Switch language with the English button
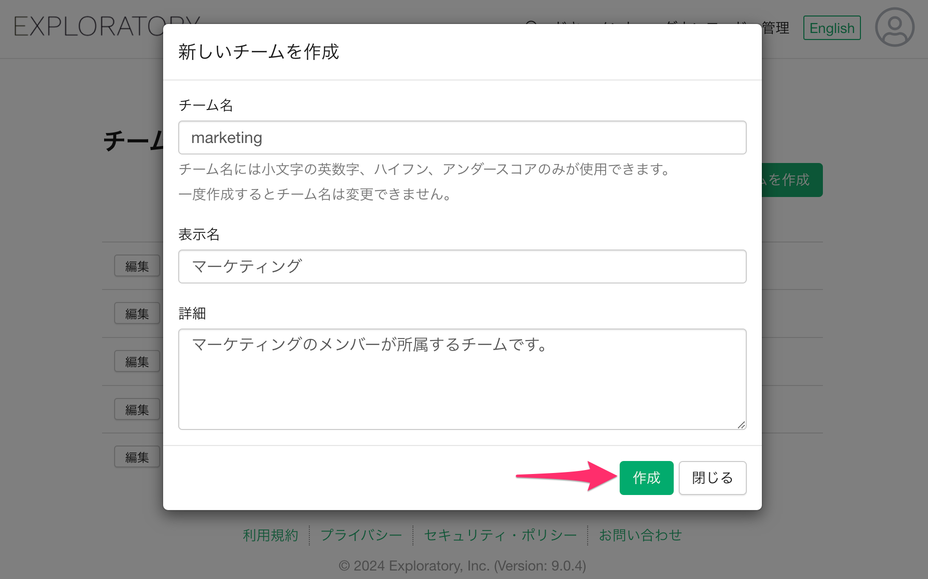 pyautogui.click(x=831, y=28)
